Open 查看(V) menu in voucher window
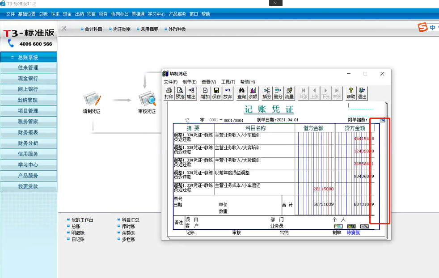 point(209,82)
